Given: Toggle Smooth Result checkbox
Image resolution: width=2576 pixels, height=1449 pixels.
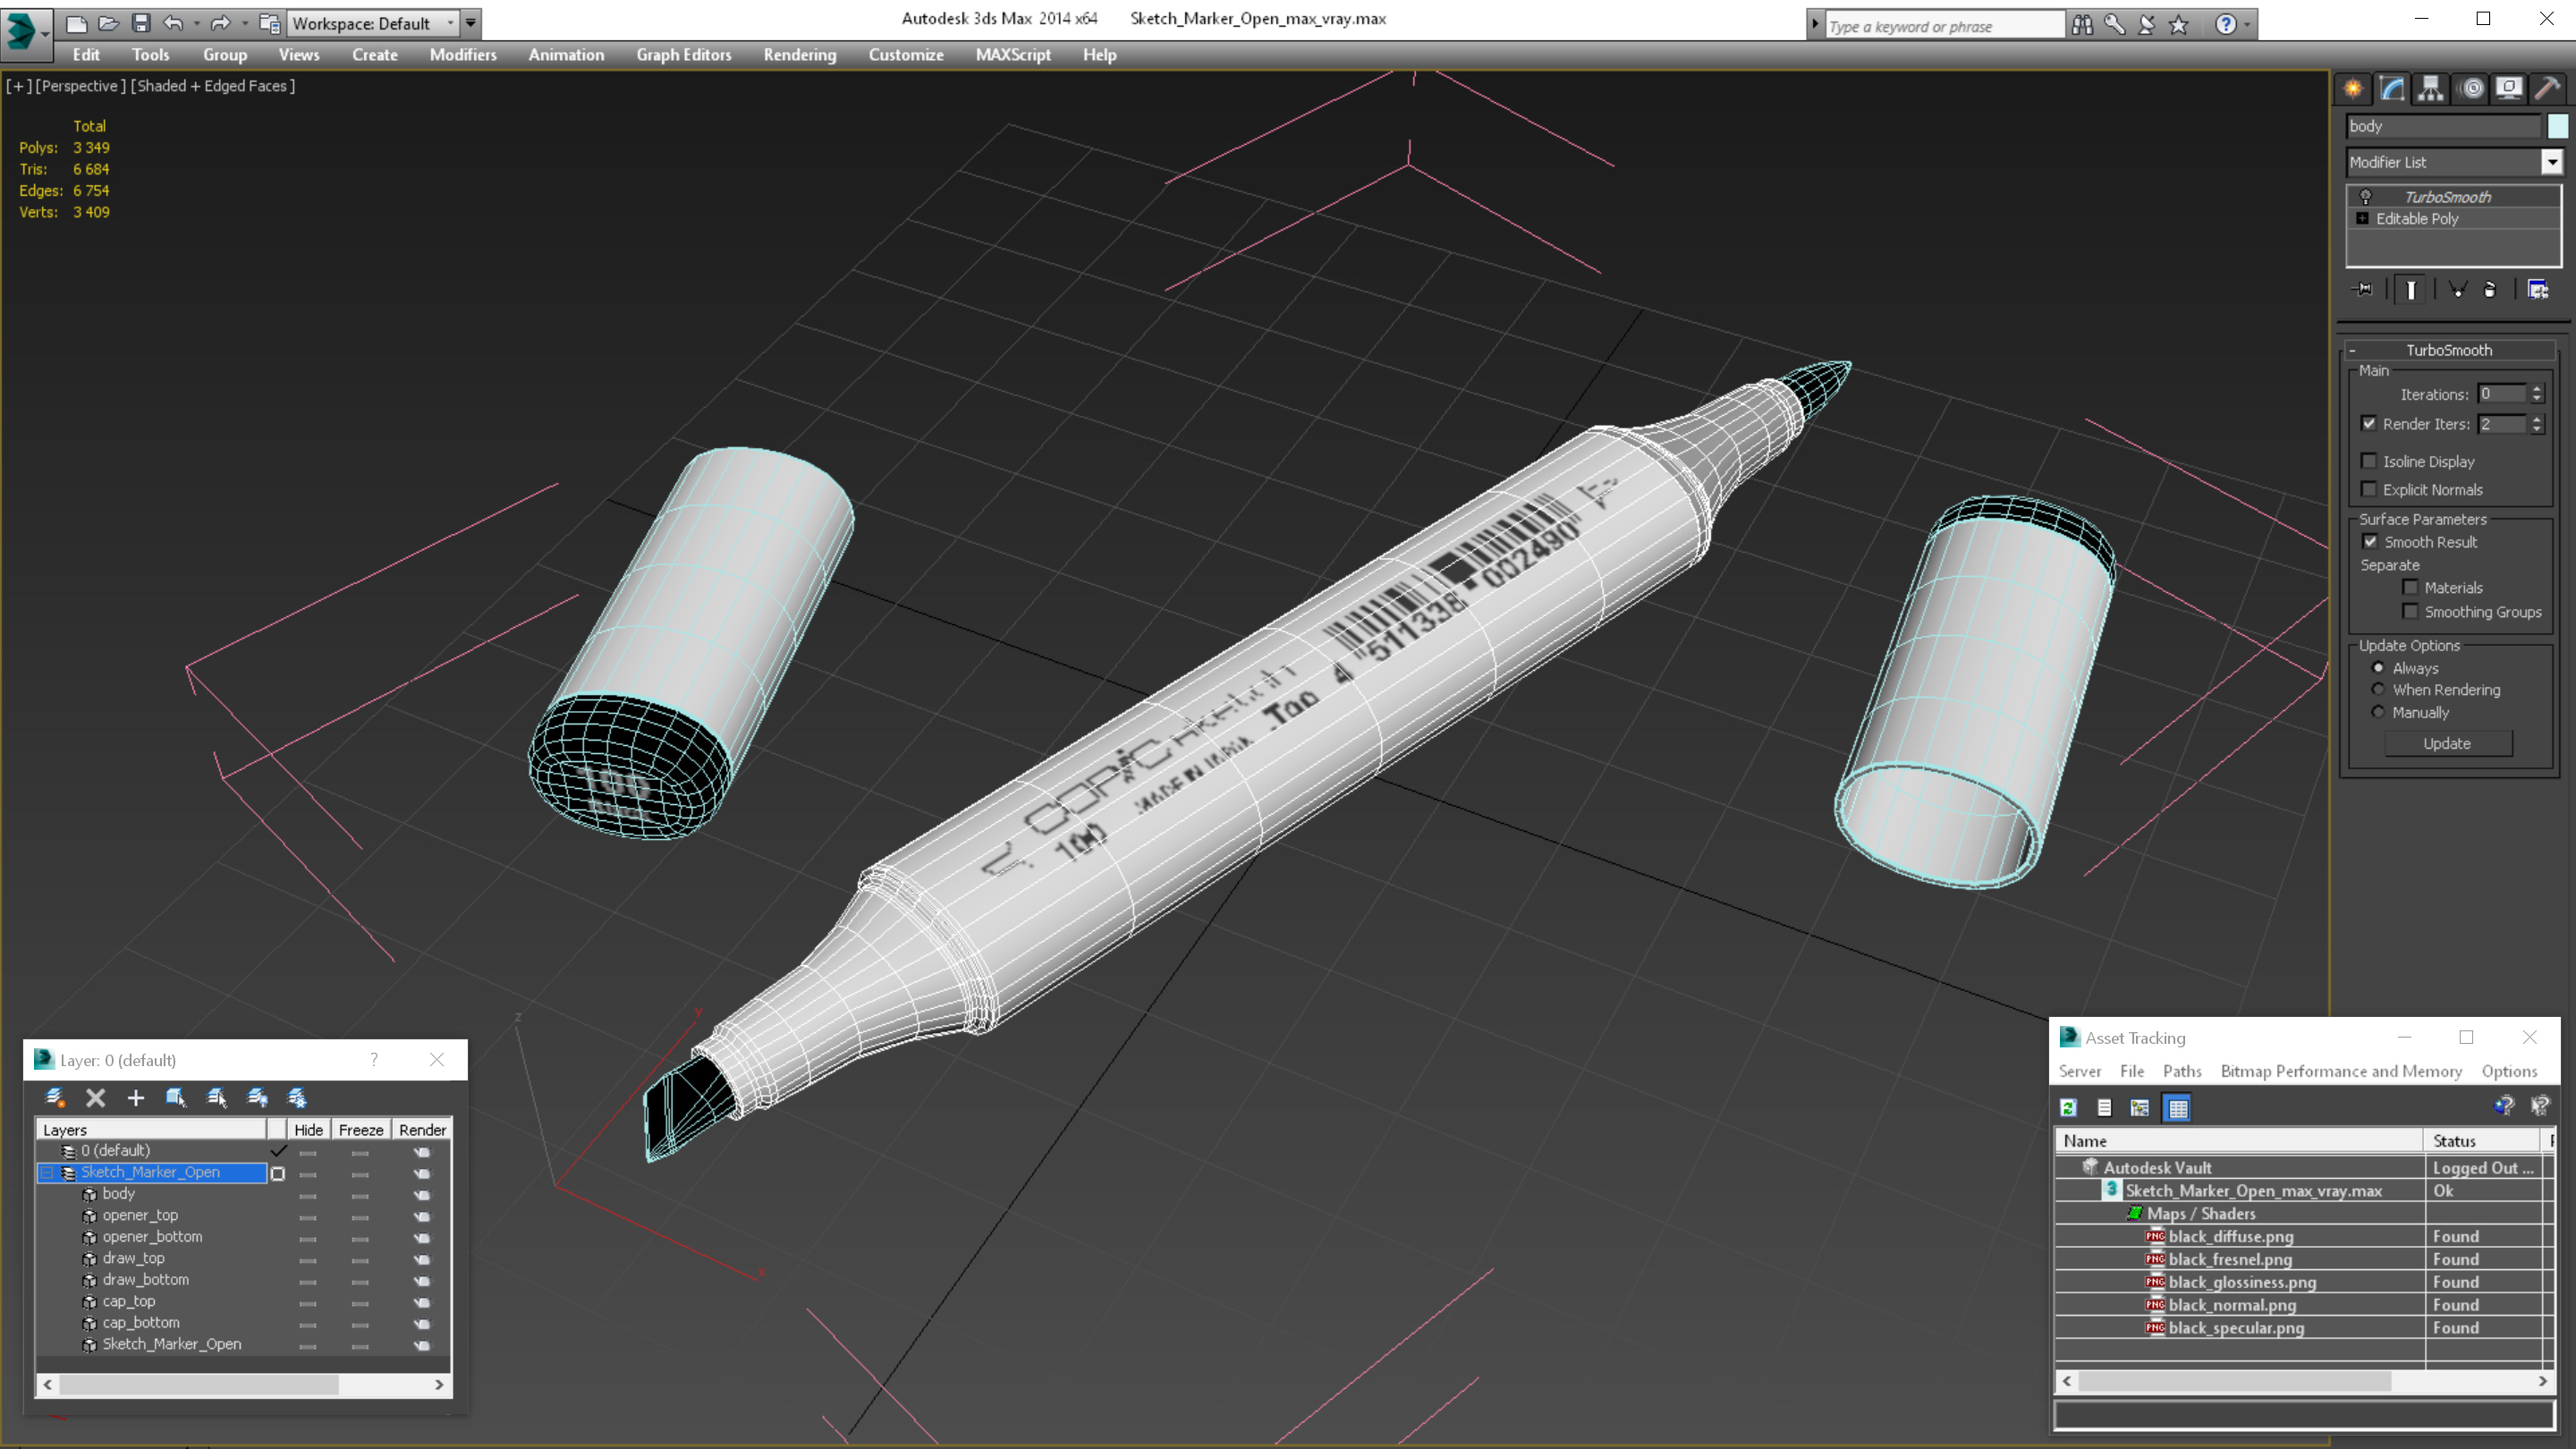Looking at the screenshot, I should pyautogui.click(x=2370, y=541).
